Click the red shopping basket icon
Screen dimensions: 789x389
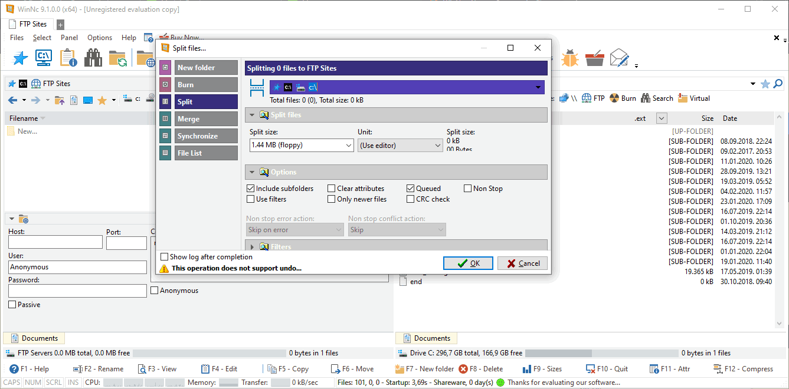pos(594,58)
